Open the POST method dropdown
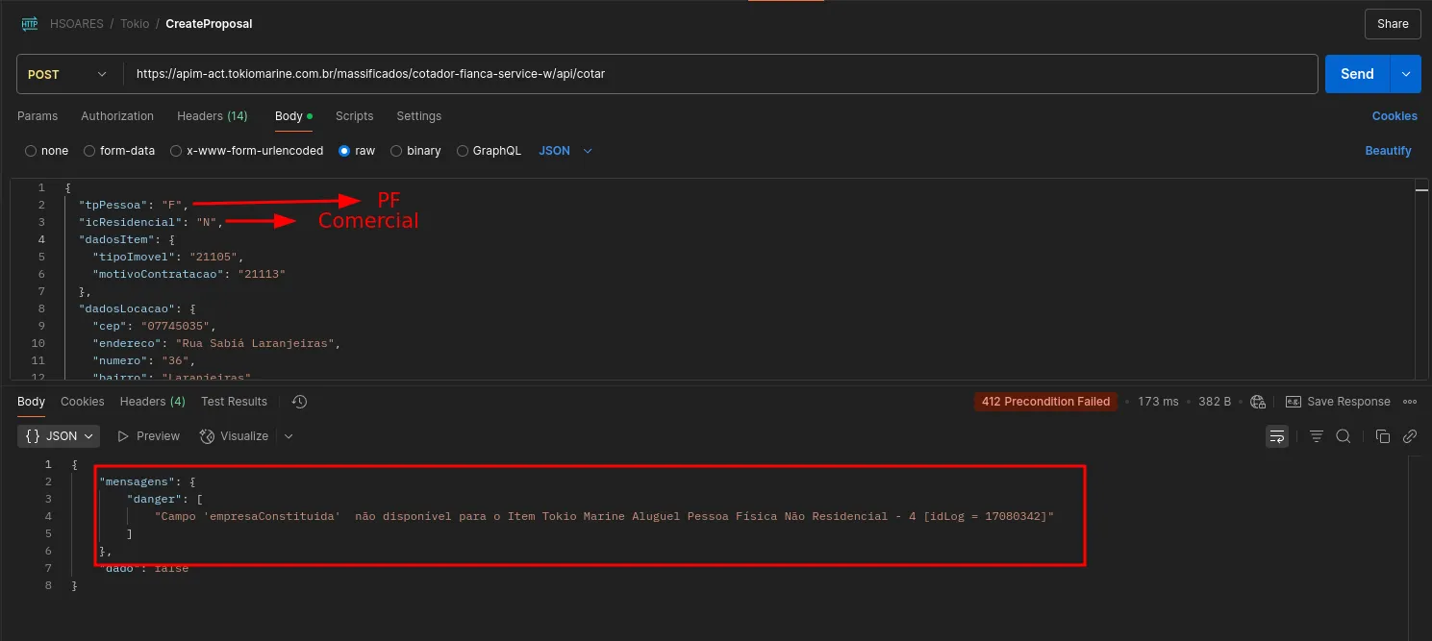Screen dimensions: 1432x641 click(67, 74)
